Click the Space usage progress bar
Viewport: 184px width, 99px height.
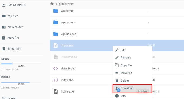[21, 64]
